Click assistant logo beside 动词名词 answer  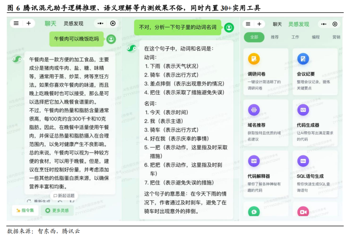click(x=132, y=48)
